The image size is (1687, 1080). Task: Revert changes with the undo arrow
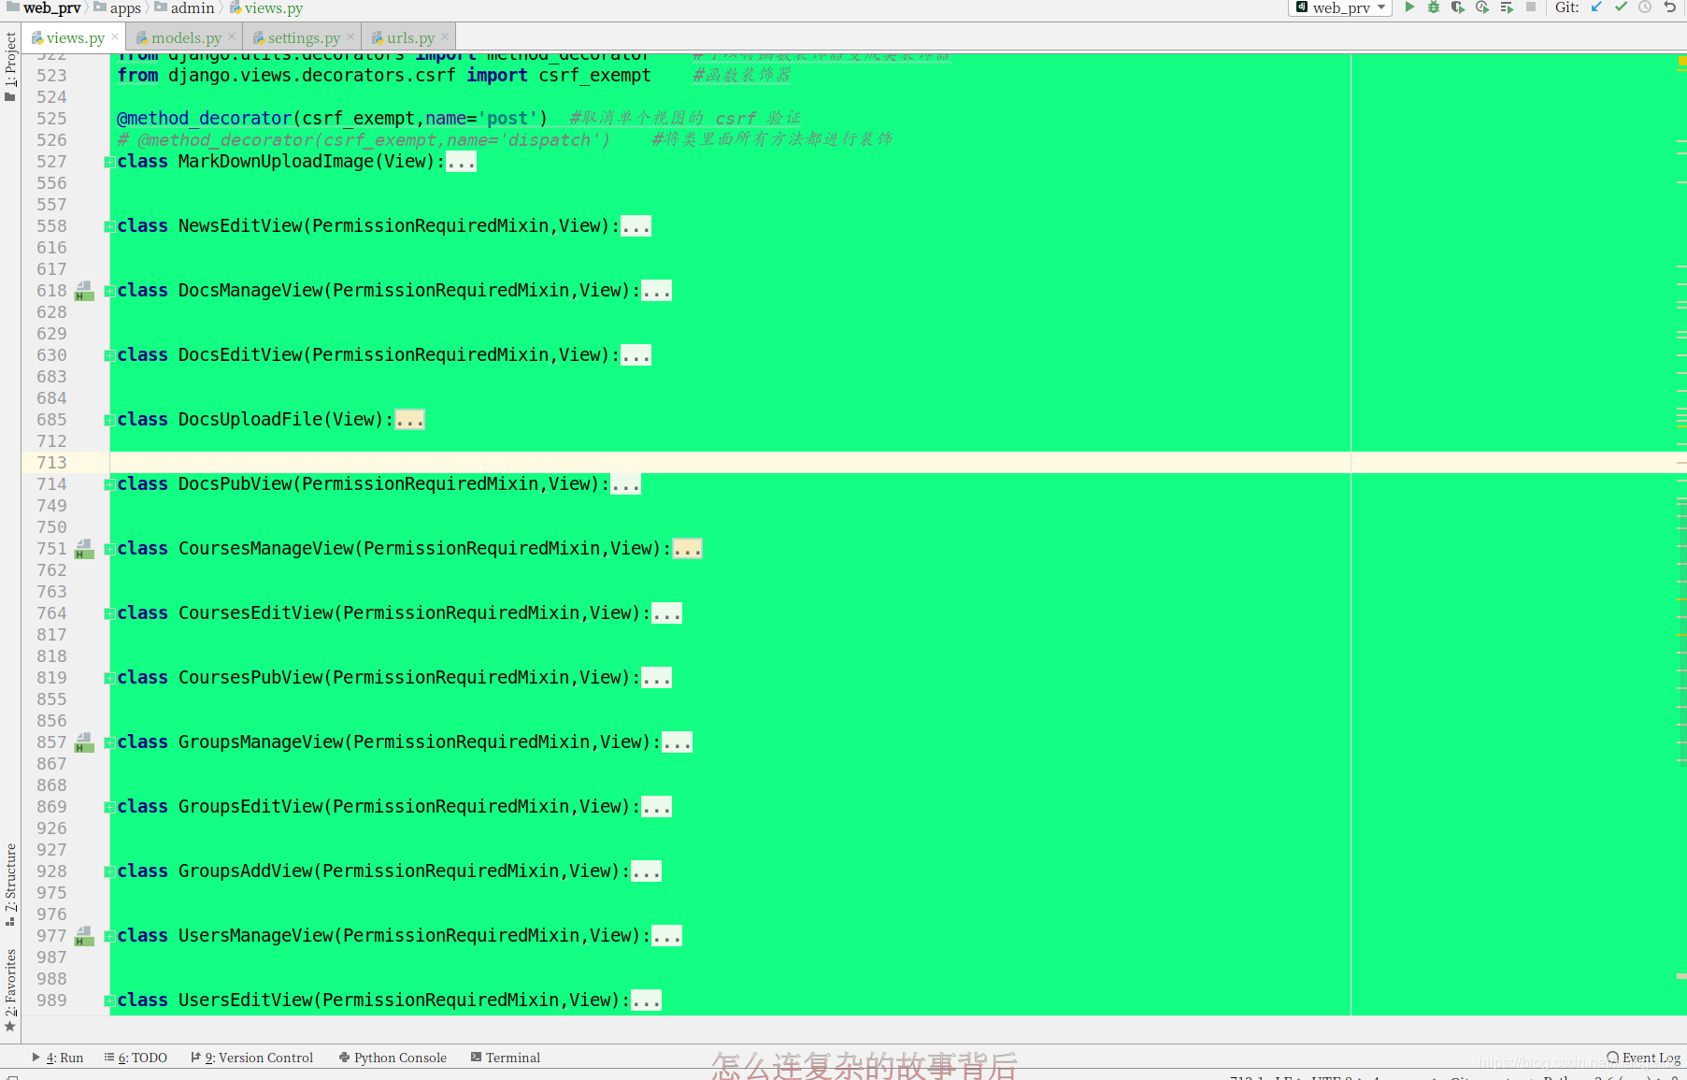(1670, 7)
